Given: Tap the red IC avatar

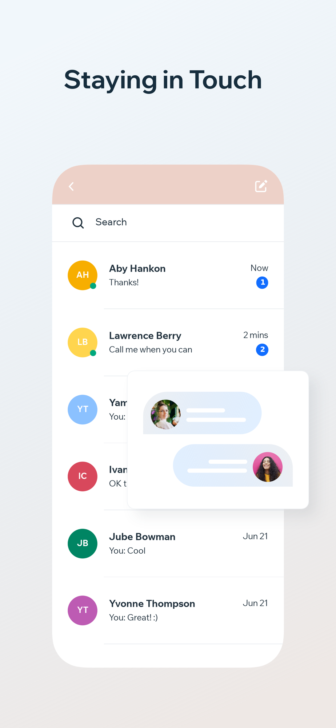Looking at the screenshot, I should [x=83, y=476].
